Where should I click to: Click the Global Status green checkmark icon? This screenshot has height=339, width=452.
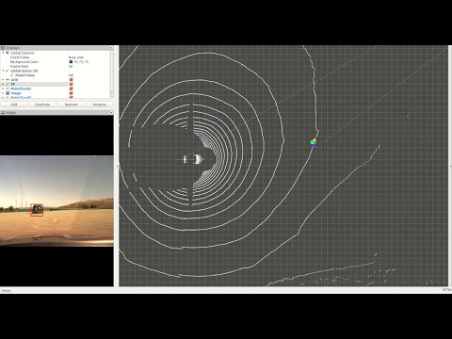(x=8, y=71)
